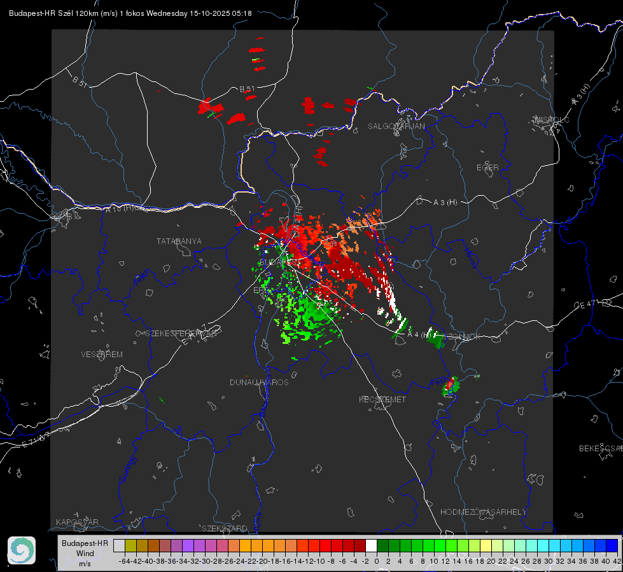Choose the yellow swatch between 18 and 20

486,545
